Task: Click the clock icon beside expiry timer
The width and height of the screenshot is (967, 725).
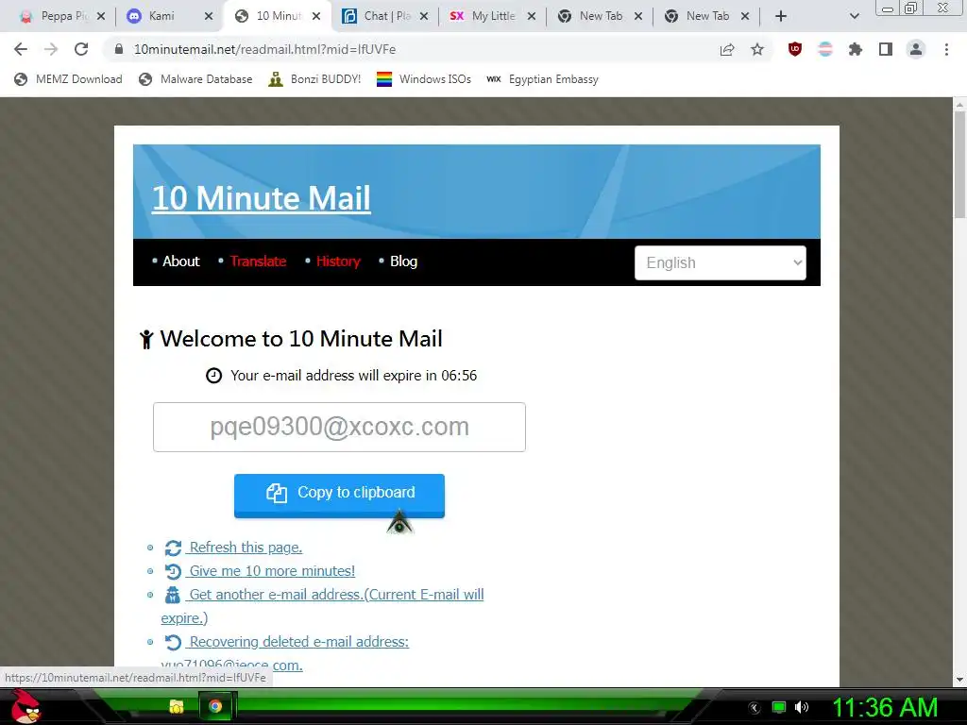Action: click(x=213, y=376)
